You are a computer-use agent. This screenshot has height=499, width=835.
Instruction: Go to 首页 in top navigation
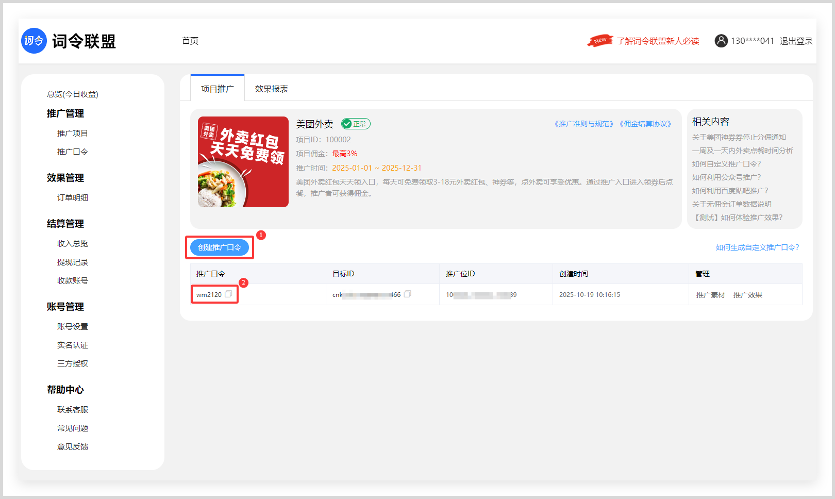pyautogui.click(x=190, y=41)
